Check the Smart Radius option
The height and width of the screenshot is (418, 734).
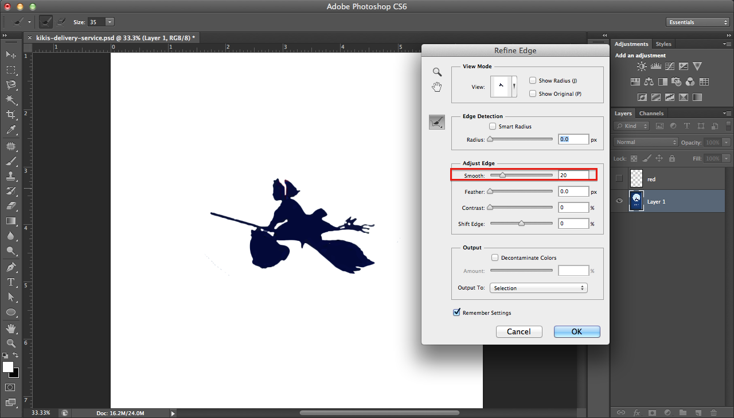coord(493,126)
